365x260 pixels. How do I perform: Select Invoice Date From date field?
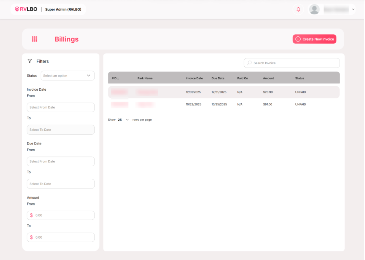[x=61, y=107]
